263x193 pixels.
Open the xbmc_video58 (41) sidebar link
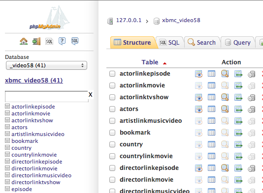(x=34, y=81)
